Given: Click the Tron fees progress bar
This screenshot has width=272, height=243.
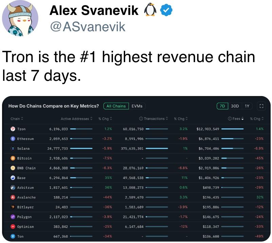Looking at the screenshot, I should (232, 129).
